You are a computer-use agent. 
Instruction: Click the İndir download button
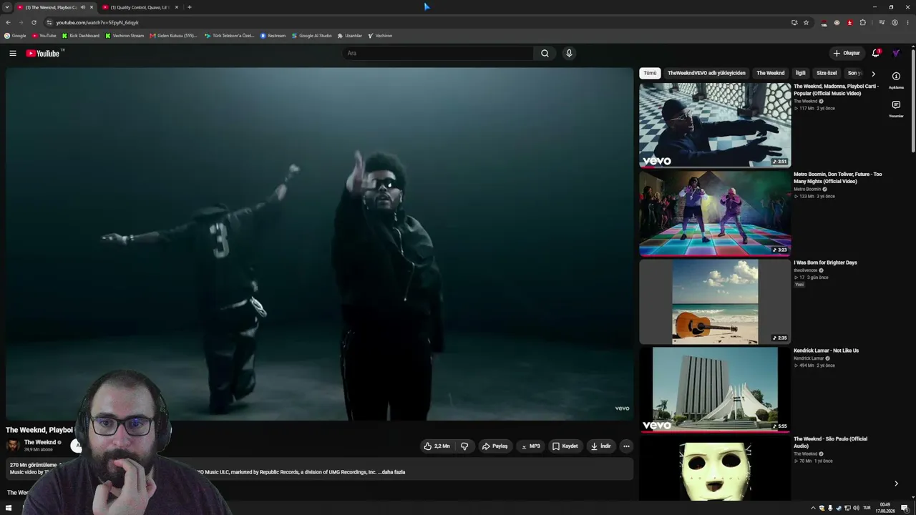coord(601,446)
